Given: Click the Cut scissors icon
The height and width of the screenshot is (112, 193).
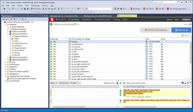Looking at the screenshot, I should click(59, 9).
